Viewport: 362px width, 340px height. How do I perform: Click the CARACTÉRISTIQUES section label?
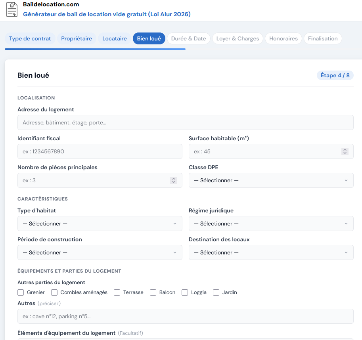coord(43,199)
